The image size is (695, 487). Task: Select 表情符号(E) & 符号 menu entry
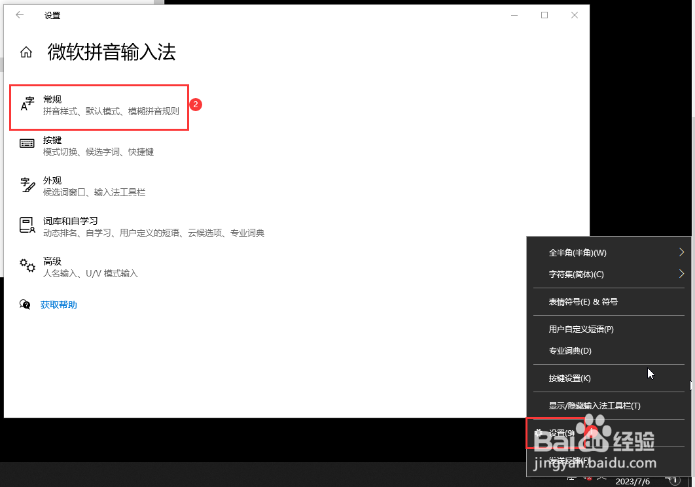(x=609, y=302)
